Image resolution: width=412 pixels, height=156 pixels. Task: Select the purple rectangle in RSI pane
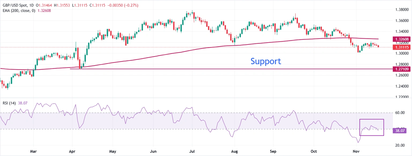click(x=371, y=119)
